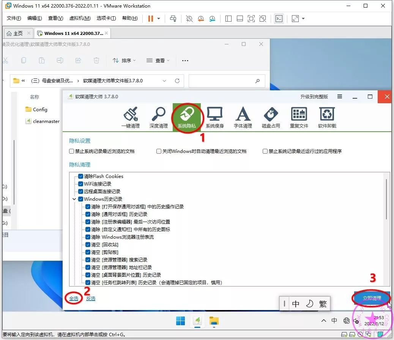Select the 深度清理 deep clean magnifier icon
Image resolution: width=394 pixels, height=340 pixels.
coord(158,117)
